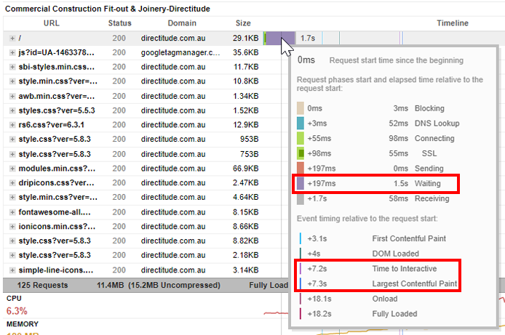Click the SSL phase color swatch
The width and height of the screenshot is (505, 335).
[x=301, y=153]
